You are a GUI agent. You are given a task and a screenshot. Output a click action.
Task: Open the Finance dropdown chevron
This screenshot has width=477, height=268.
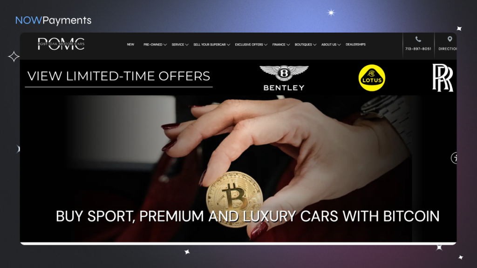click(x=288, y=45)
